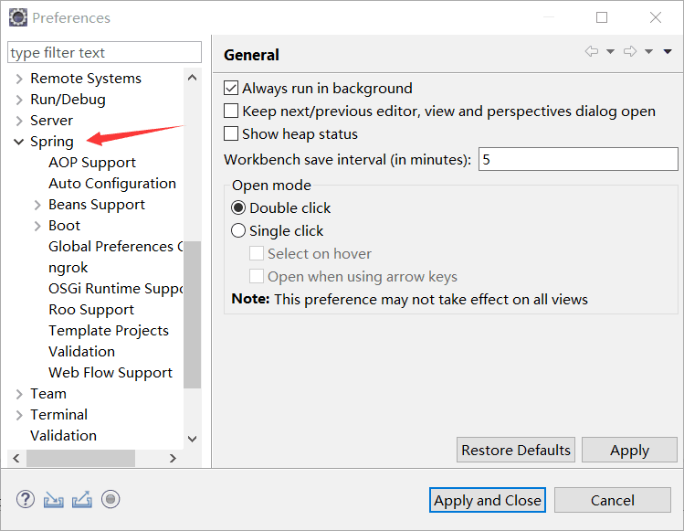Click the Export preferences icon
This screenshot has height=531, width=684.
coord(82,500)
